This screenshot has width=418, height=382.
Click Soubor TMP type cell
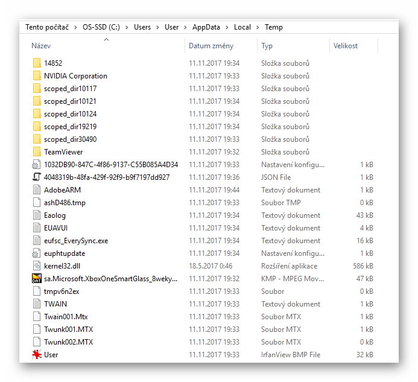point(281,203)
